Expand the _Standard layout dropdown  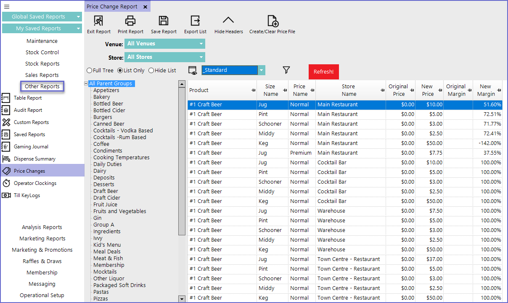point(262,70)
